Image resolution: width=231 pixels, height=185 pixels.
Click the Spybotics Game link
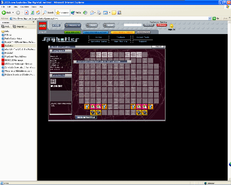[x=99, y=42]
